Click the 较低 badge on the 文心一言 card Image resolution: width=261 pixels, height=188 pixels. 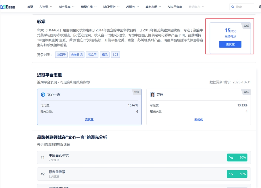click(x=136, y=92)
